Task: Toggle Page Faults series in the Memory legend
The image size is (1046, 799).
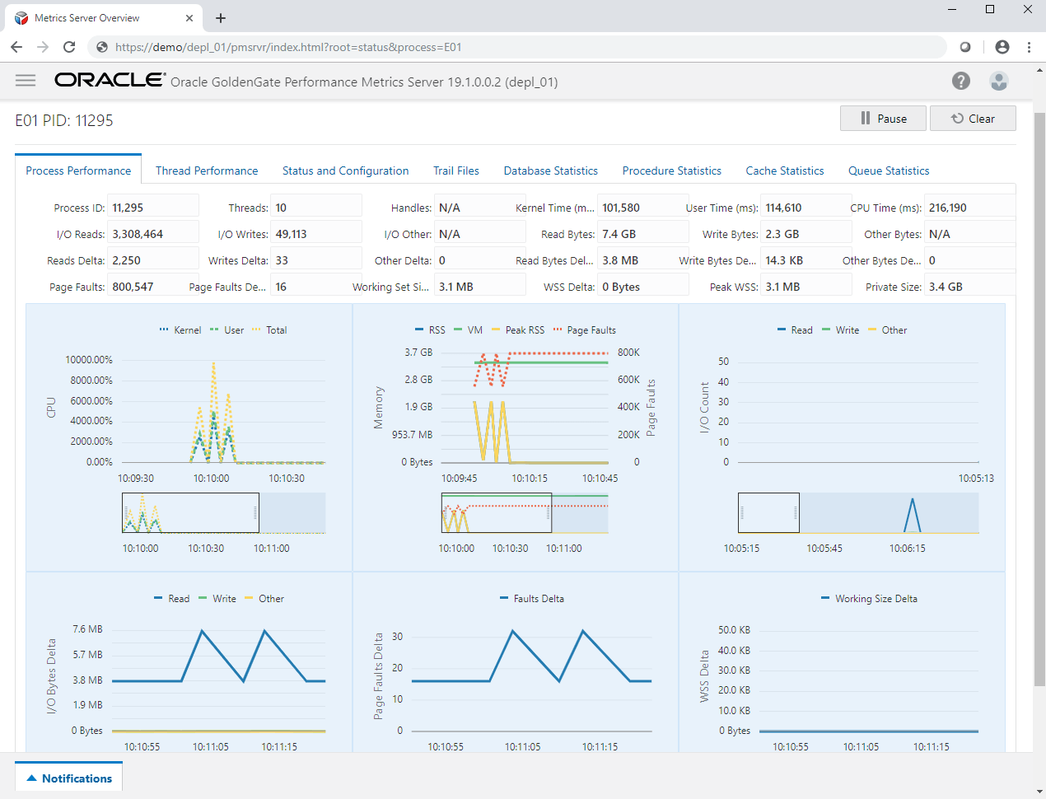Action: coord(590,330)
